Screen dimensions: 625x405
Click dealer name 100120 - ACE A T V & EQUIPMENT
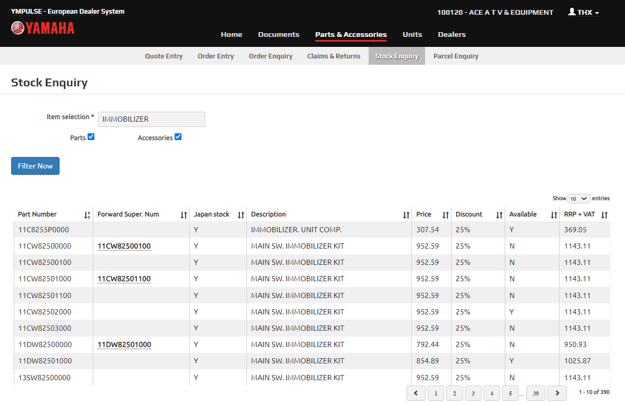[x=495, y=12]
